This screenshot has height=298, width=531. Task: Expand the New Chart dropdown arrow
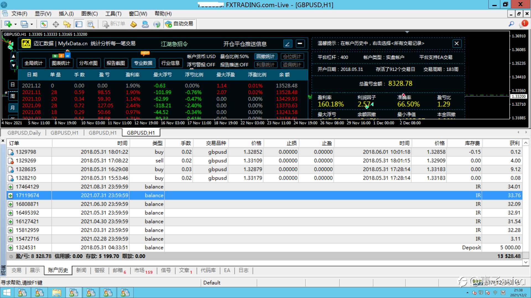15,24
